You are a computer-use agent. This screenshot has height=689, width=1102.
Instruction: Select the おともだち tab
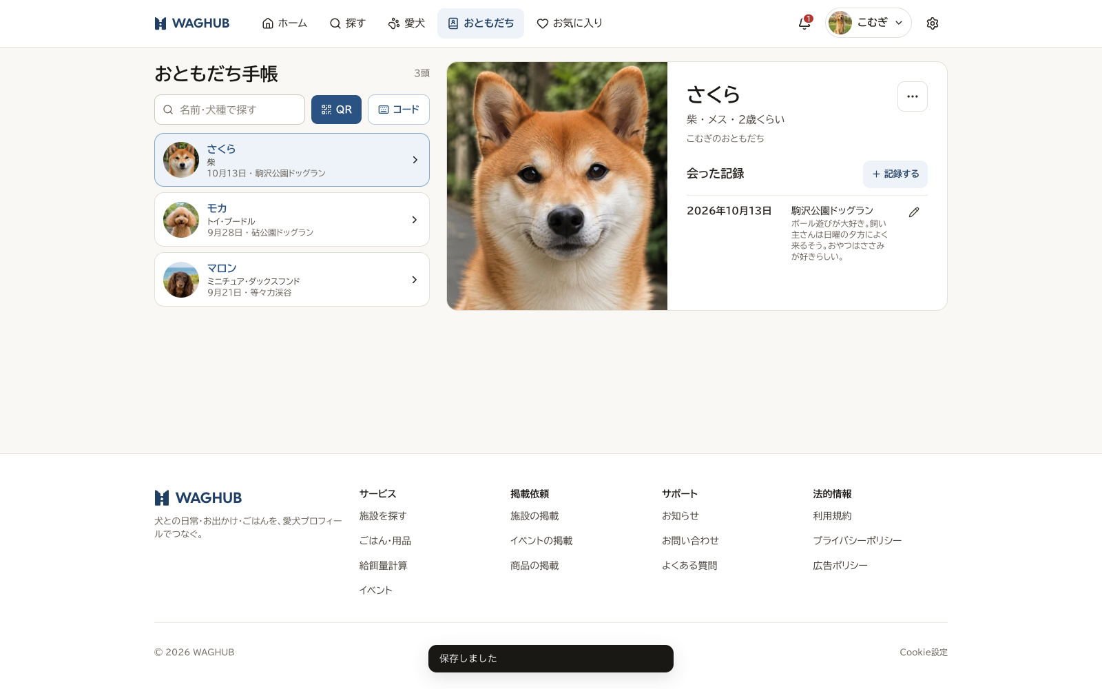click(481, 23)
